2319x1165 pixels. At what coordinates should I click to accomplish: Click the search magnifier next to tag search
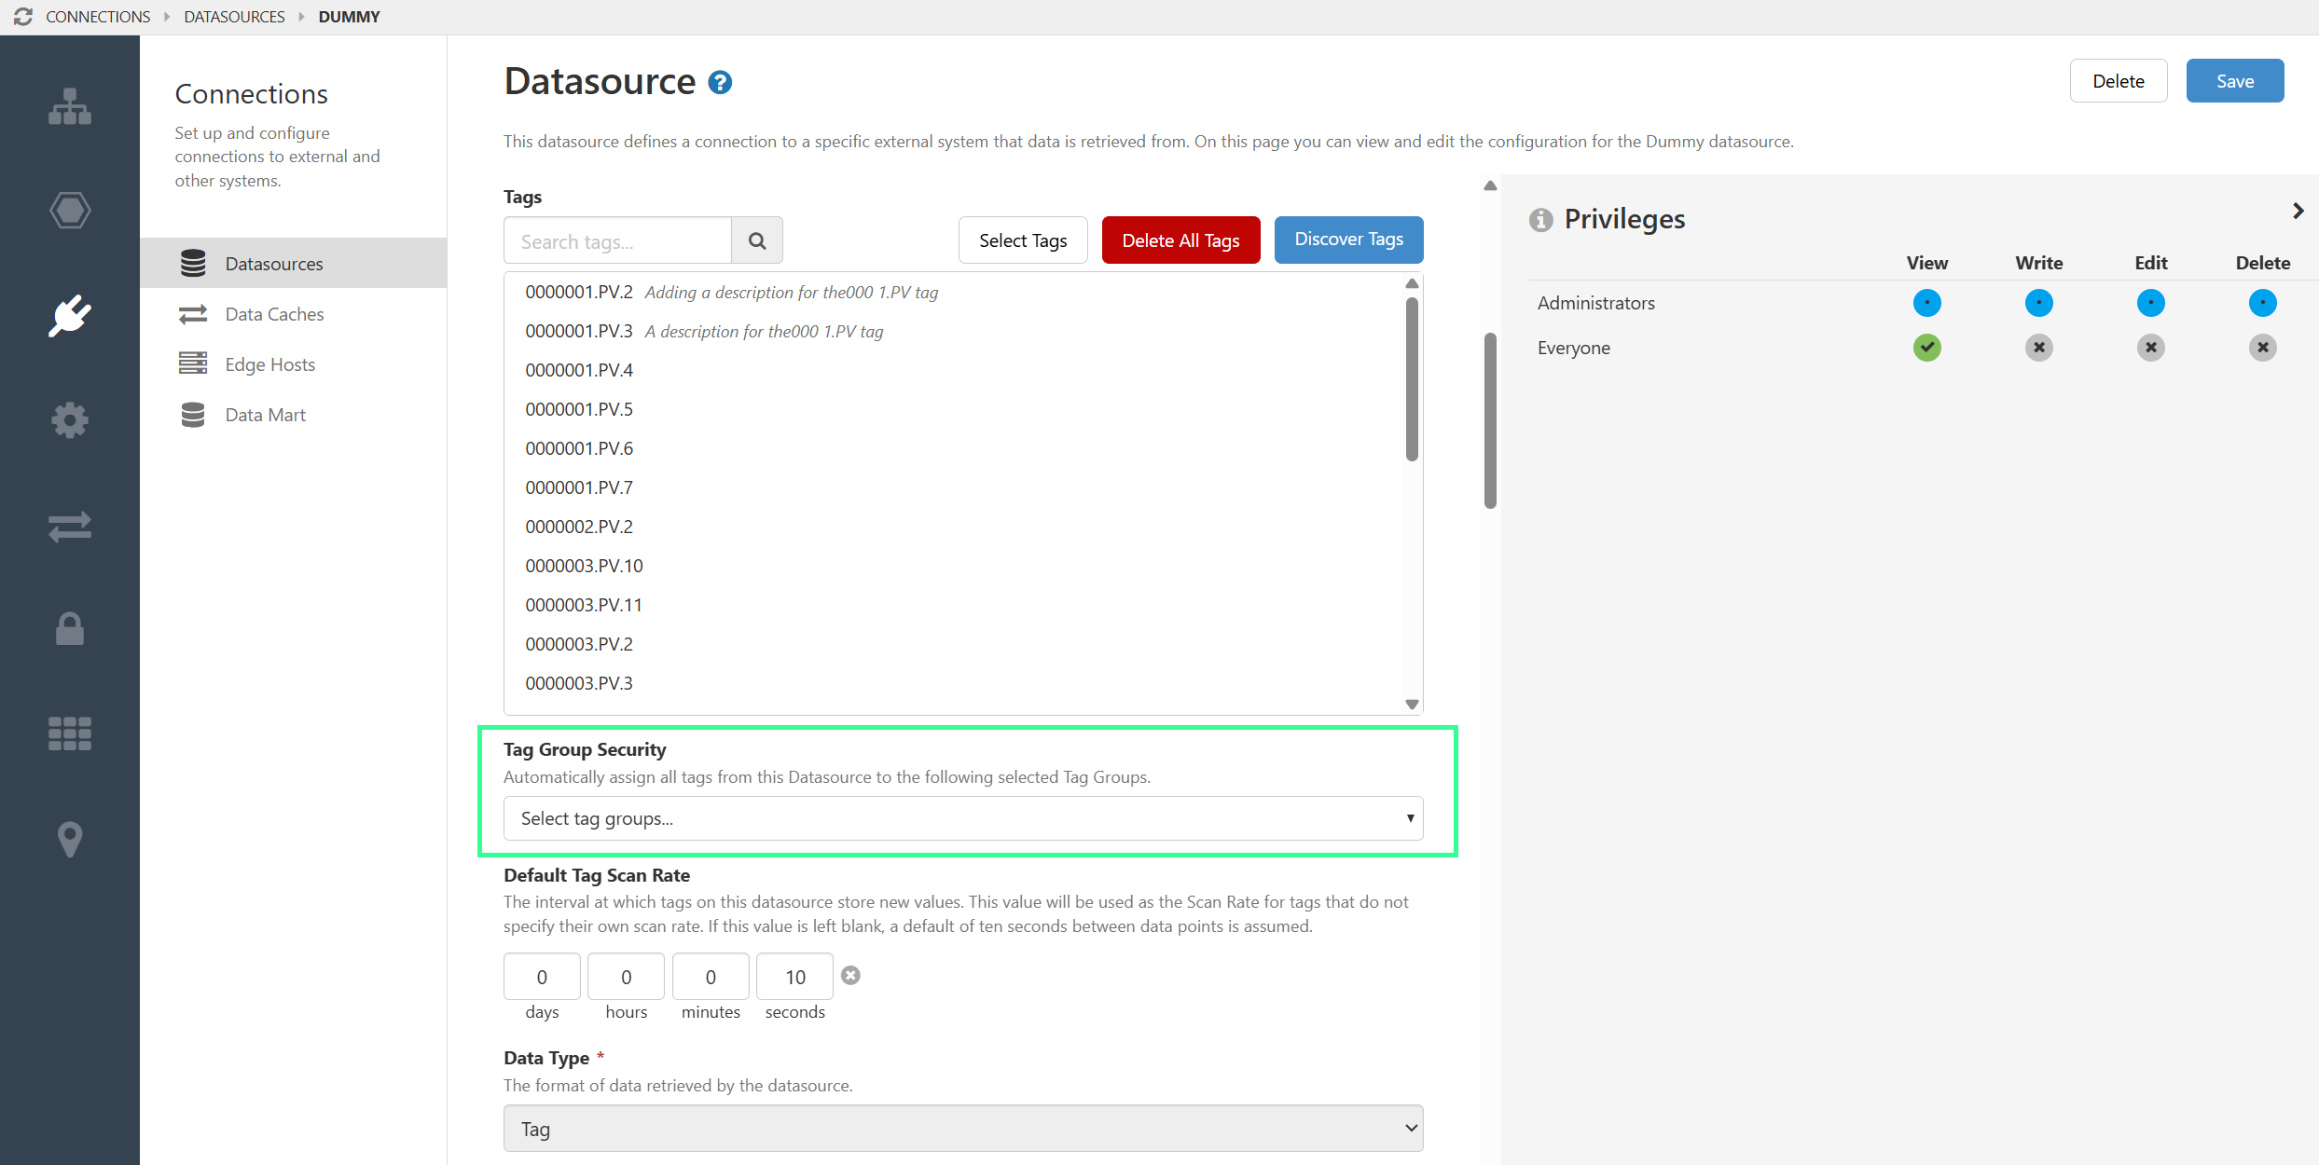pyautogui.click(x=756, y=240)
